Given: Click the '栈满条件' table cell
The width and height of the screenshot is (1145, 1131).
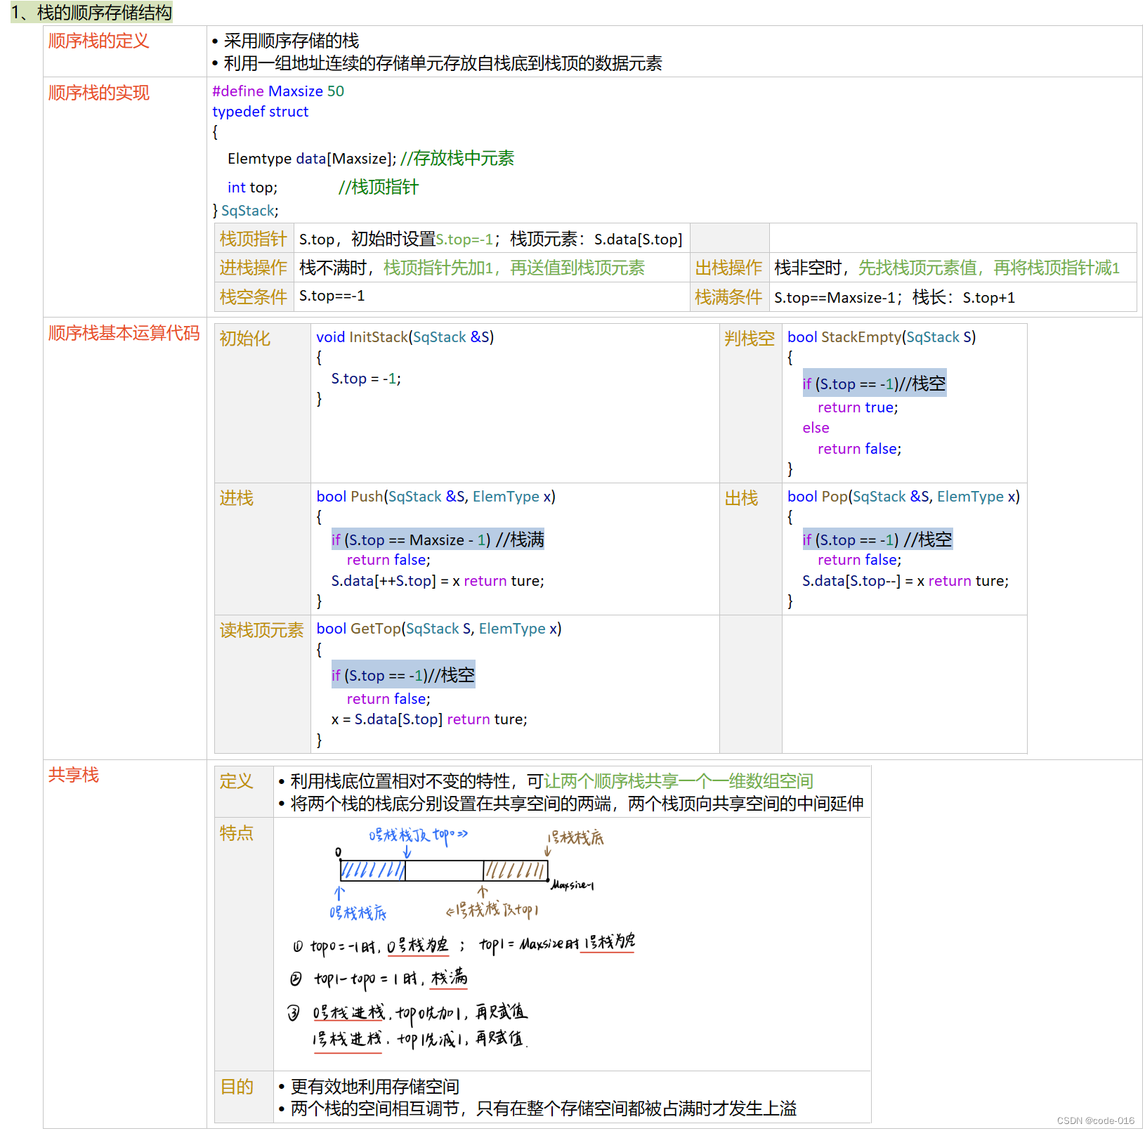Looking at the screenshot, I should [x=729, y=297].
